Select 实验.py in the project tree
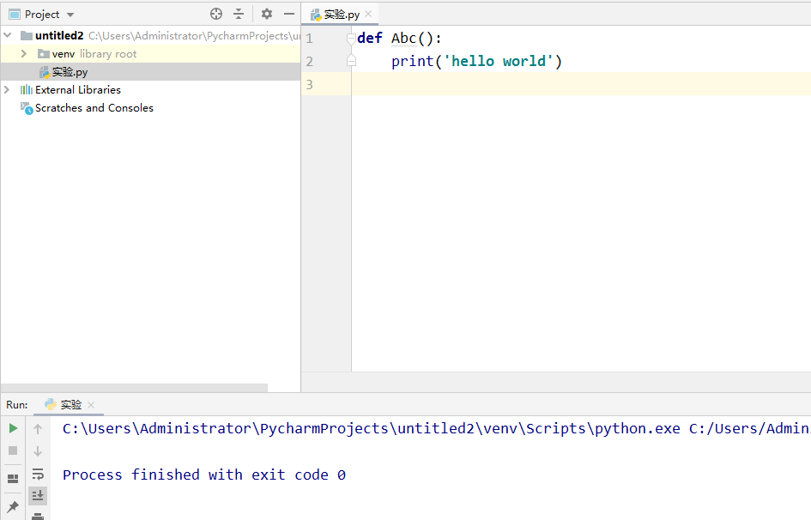 (x=70, y=72)
